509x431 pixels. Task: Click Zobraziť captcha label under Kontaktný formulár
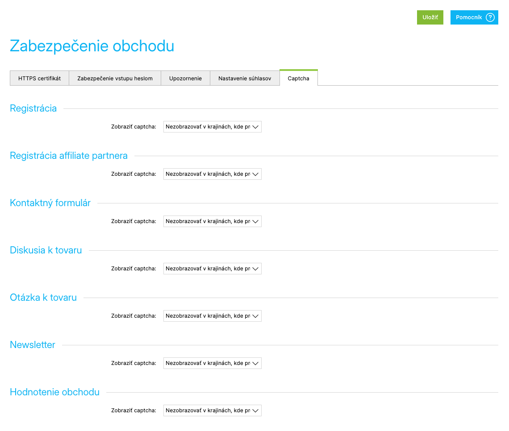click(134, 221)
